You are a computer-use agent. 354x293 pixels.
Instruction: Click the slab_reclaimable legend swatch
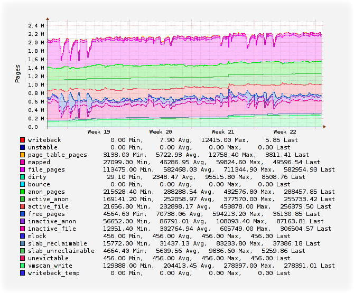click(22, 243)
